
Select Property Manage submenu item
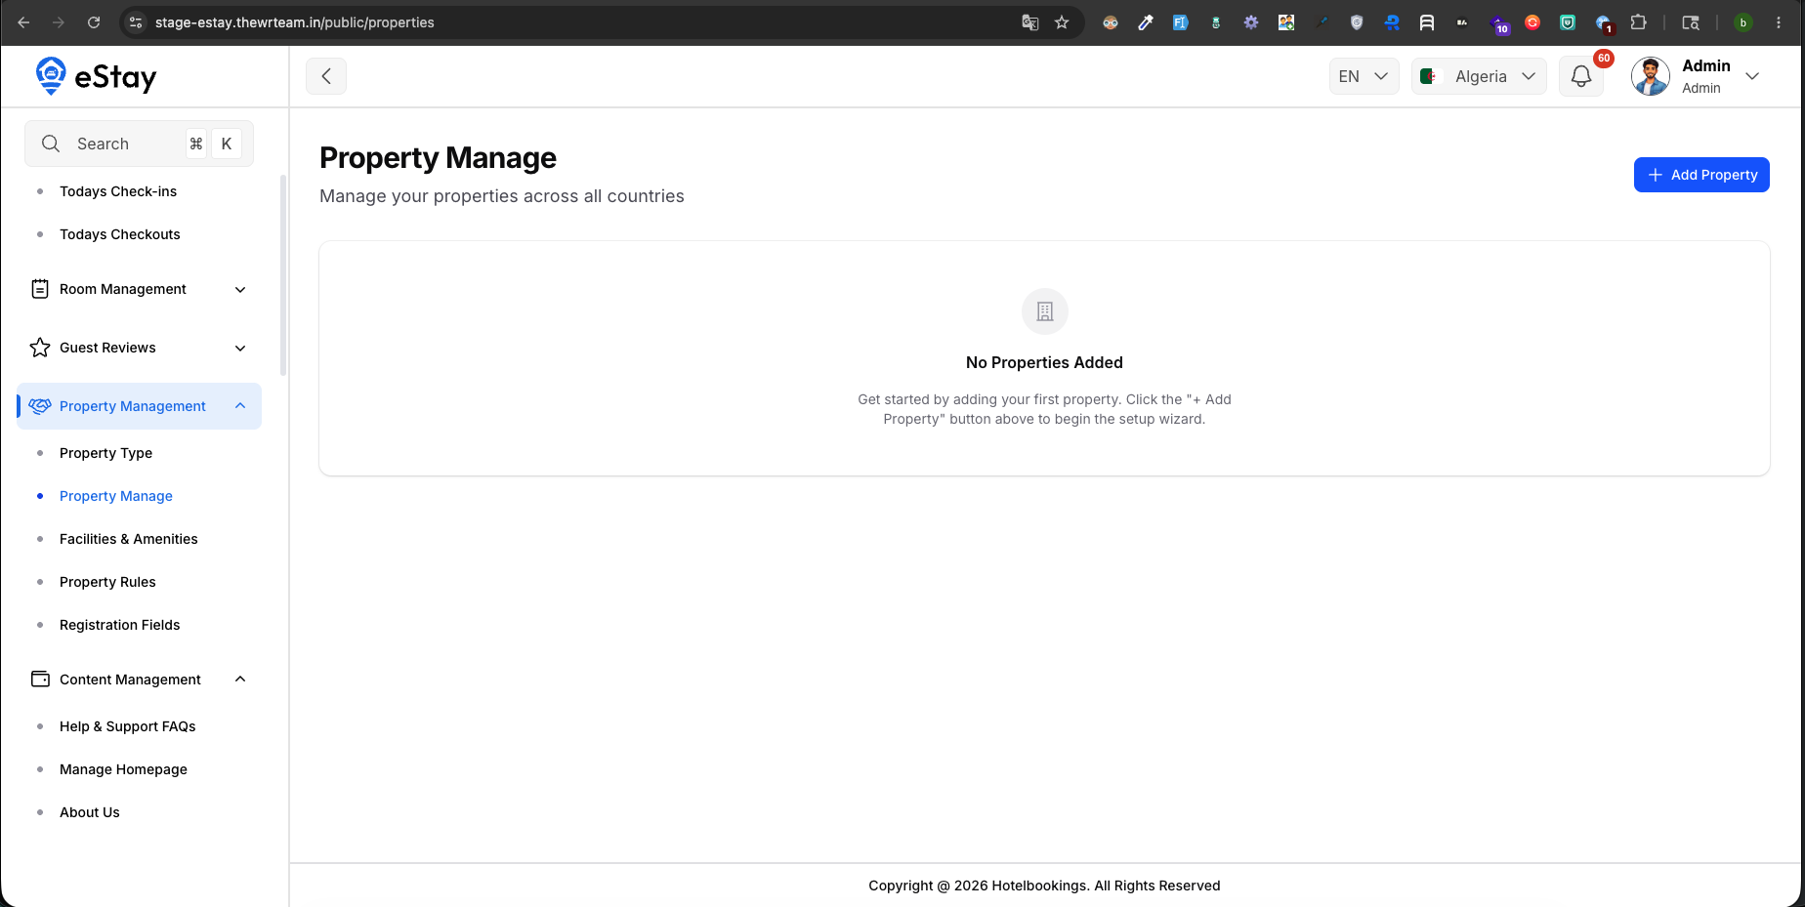point(116,496)
